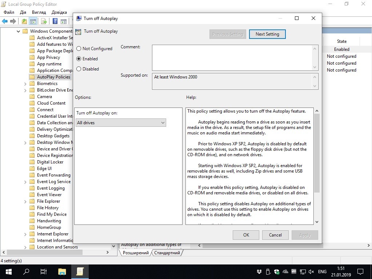The width and height of the screenshot is (372, 279).
Task: Click the gray Forward arrow in the toolbar
Action: click(x=13, y=21)
